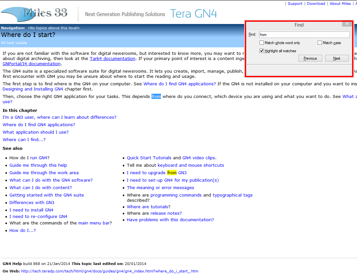Open the main menu bar link
Image resolution: width=357 pixels, height=276 pixels.
pyautogui.click(x=94, y=223)
